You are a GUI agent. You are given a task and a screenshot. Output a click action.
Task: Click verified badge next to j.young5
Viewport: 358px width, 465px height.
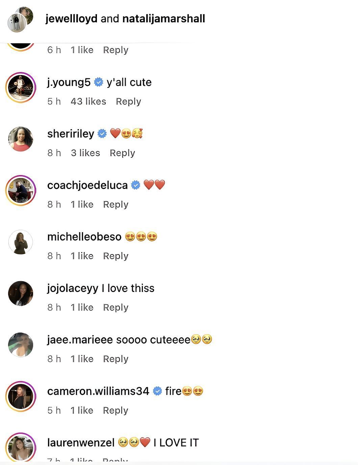[99, 82]
